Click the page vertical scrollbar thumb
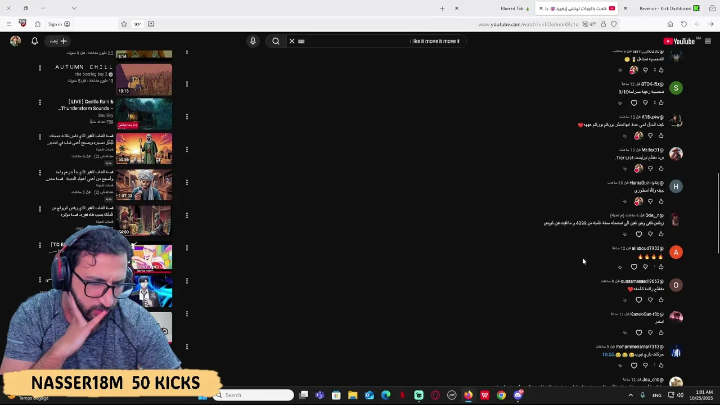 click(718, 214)
